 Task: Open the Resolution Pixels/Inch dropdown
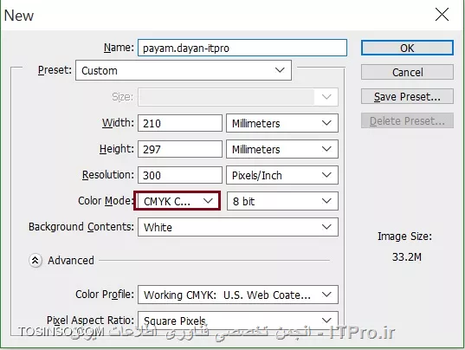point(282,175)
